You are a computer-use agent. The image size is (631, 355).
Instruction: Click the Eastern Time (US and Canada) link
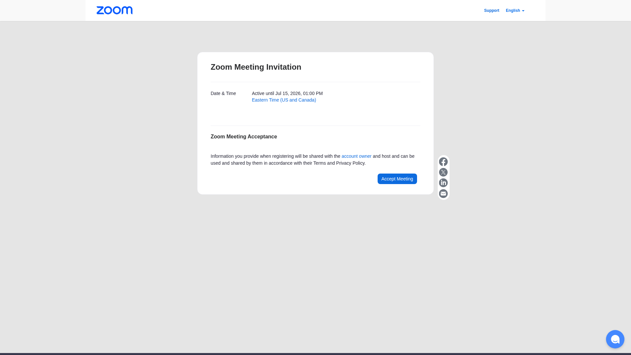click(284, 100)
